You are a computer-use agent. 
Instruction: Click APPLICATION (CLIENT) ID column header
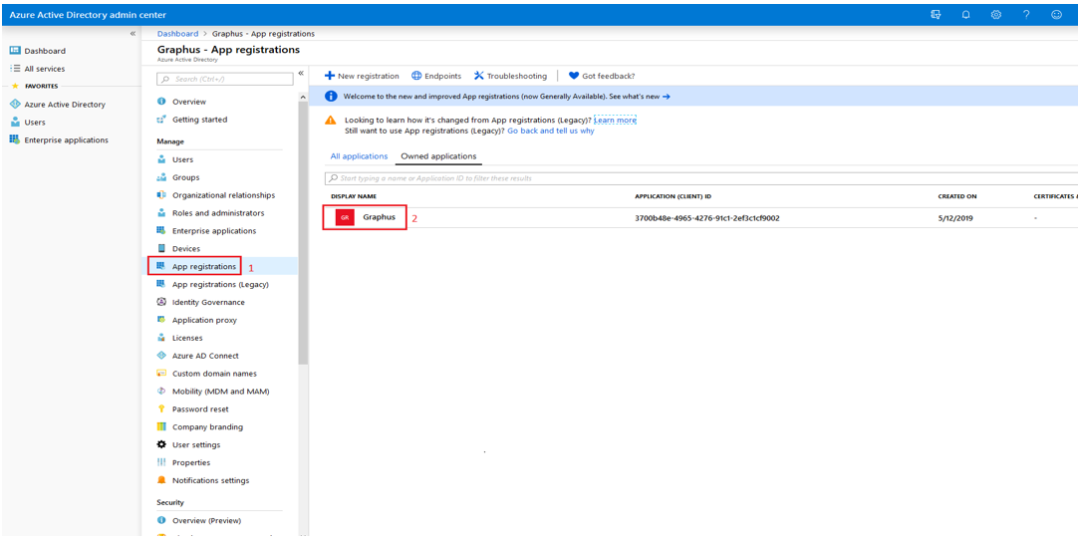(x=671, y=196)
